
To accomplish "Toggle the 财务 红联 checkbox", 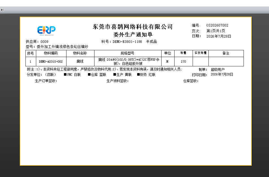I will point(138,75).
